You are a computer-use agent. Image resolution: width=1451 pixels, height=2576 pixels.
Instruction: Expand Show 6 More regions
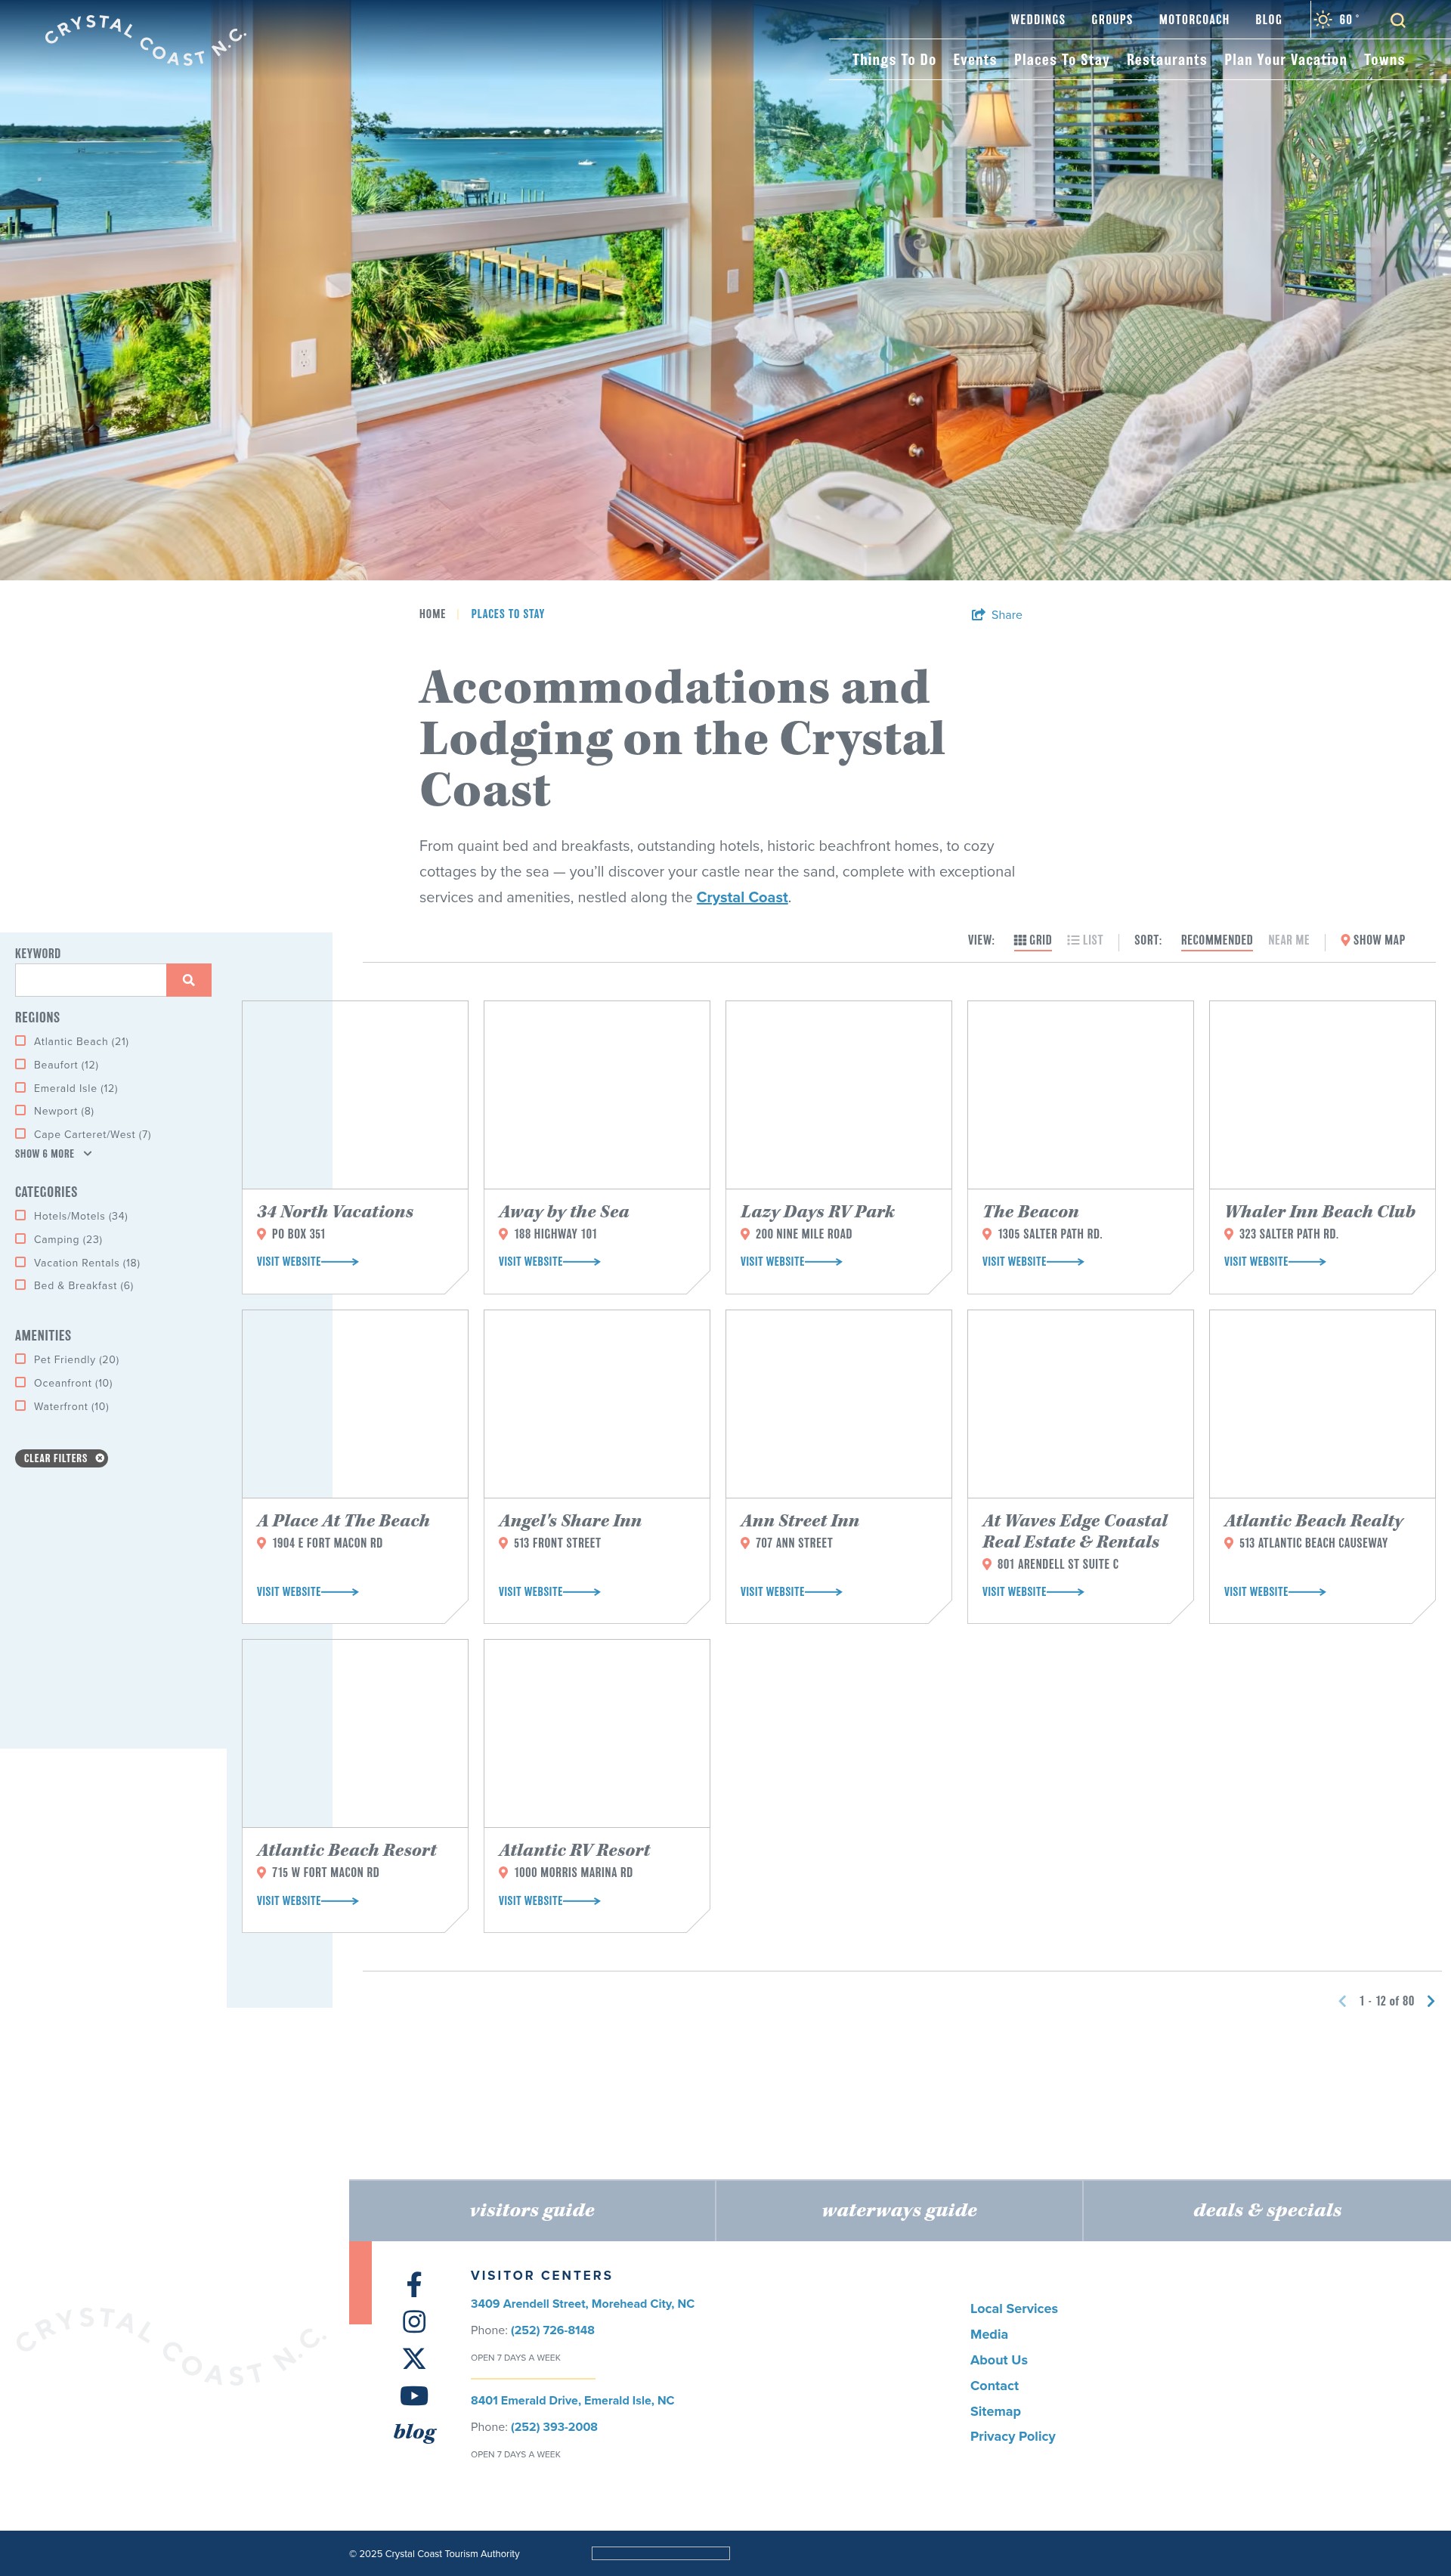[53, 1154]
